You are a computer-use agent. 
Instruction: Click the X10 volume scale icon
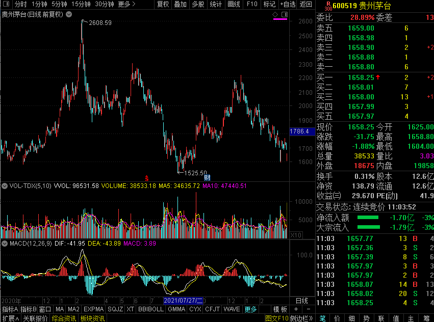click(295, 235)
